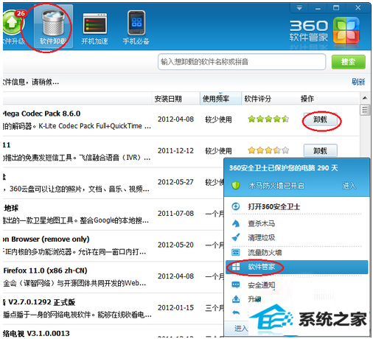
Task: Click the 刷新 refresh link
Action: [x=358, y=82]
